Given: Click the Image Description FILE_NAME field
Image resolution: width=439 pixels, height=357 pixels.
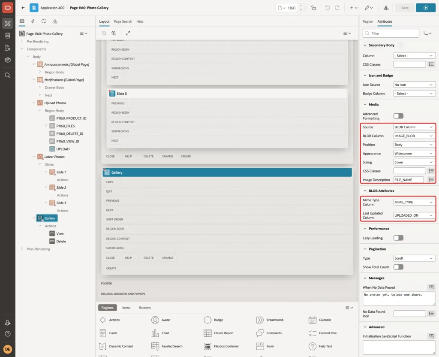Looking at the screenshot, I should click(409, 180).
